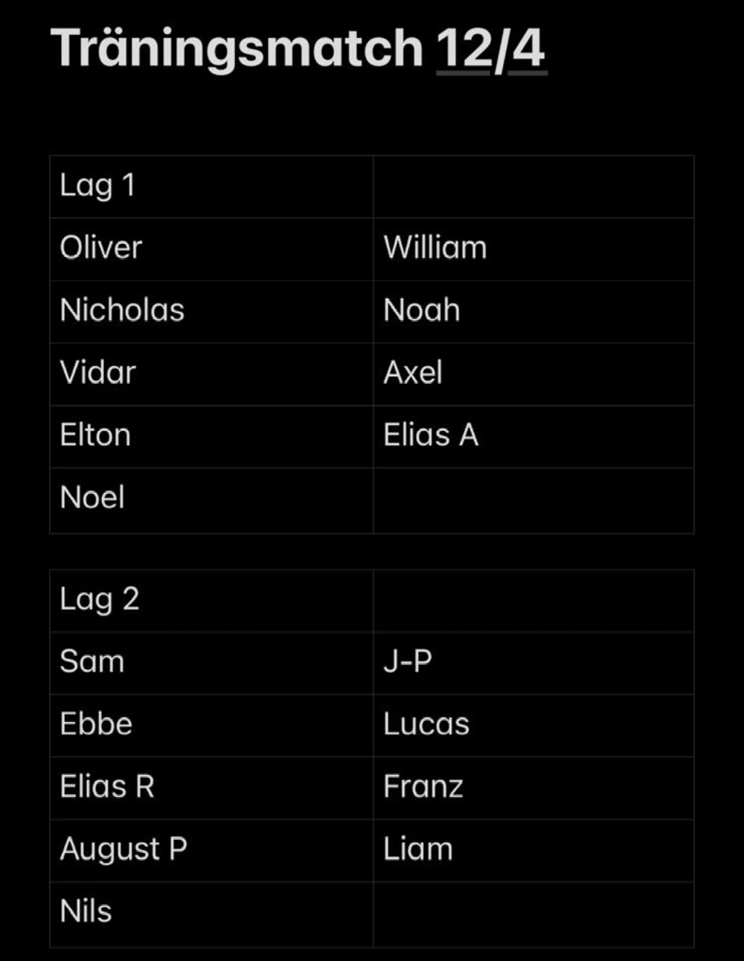Click the Träningsmatch title text
Image resolution: width=744 pixels, height=961 pixels.
coord(237,48)
